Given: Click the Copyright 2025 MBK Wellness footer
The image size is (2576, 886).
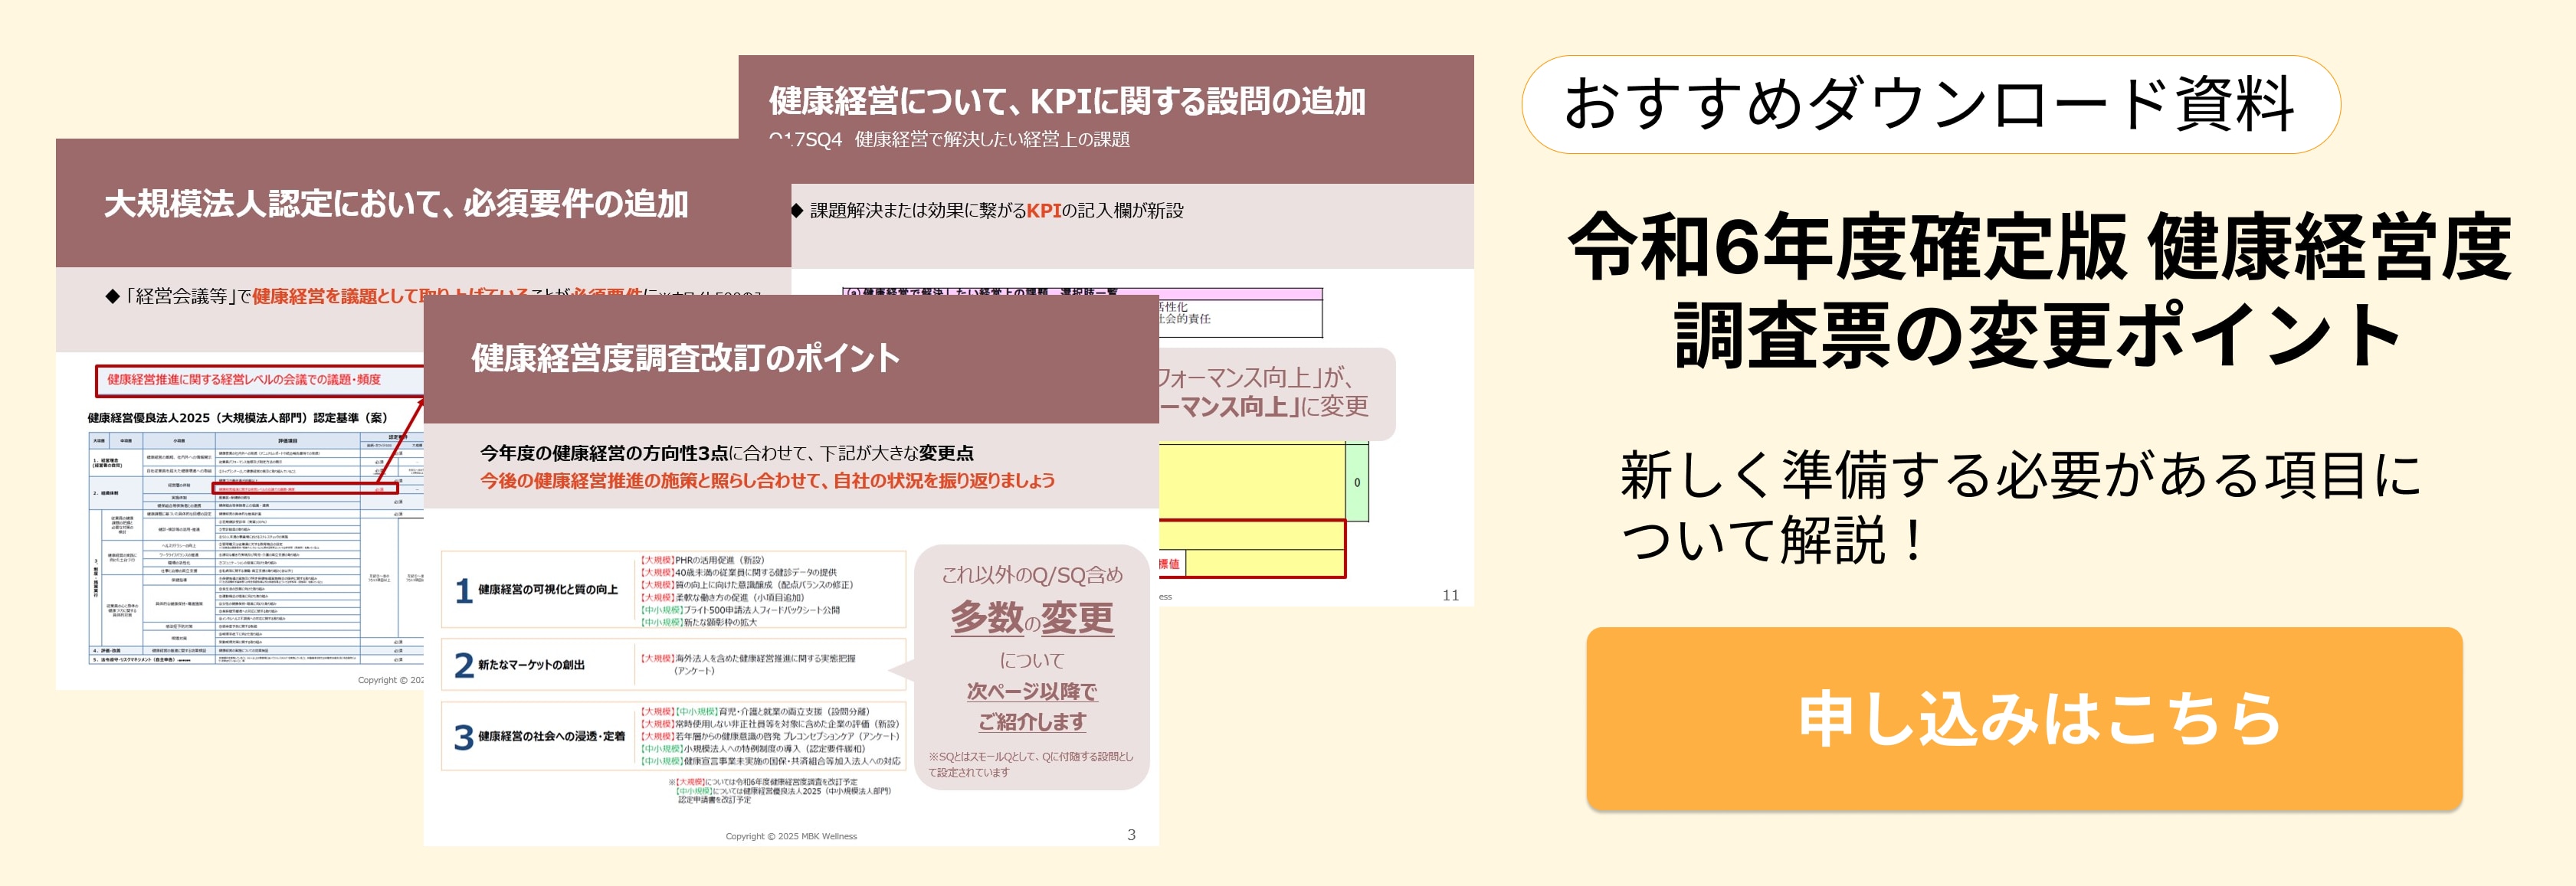Looking at the screenshot, I should [x=790, y=836].
